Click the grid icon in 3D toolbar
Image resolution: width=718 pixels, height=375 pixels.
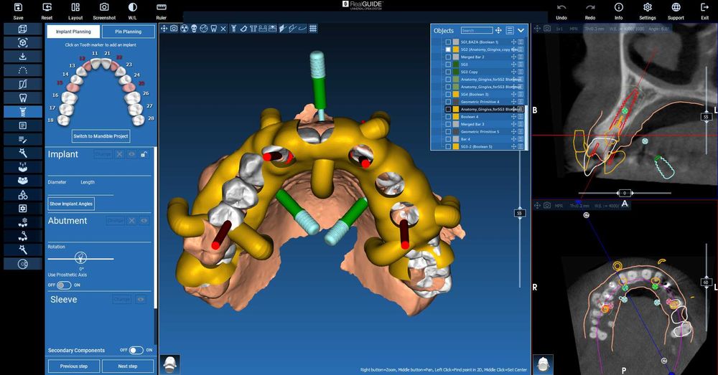(313, 29)
